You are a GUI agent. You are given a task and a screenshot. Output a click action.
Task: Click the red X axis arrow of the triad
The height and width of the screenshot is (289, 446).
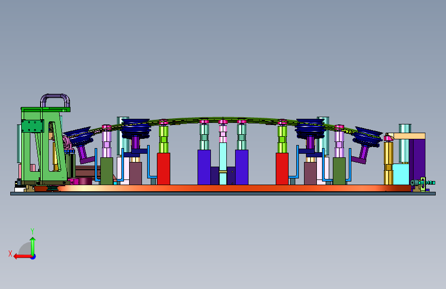(x=22, y=257)
